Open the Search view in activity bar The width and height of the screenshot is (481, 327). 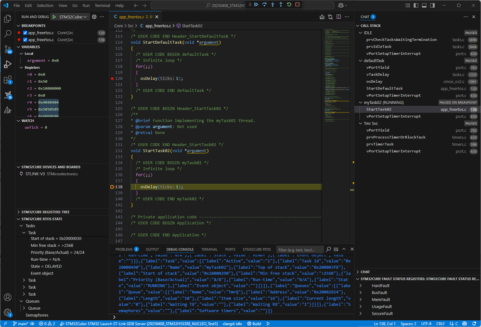[x=7, y=34]
